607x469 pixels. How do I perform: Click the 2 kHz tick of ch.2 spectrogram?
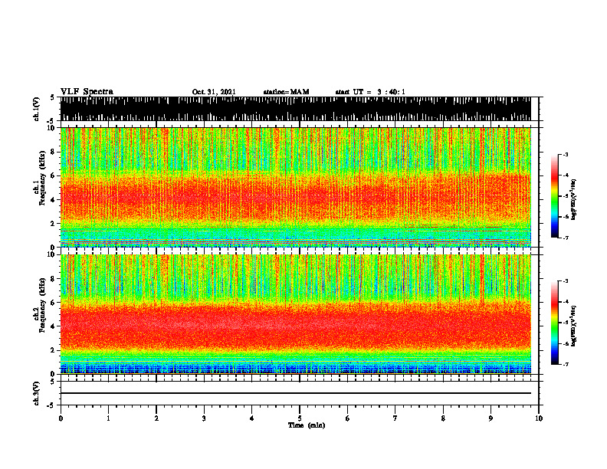pyautogui.click(x=53, y=350)
